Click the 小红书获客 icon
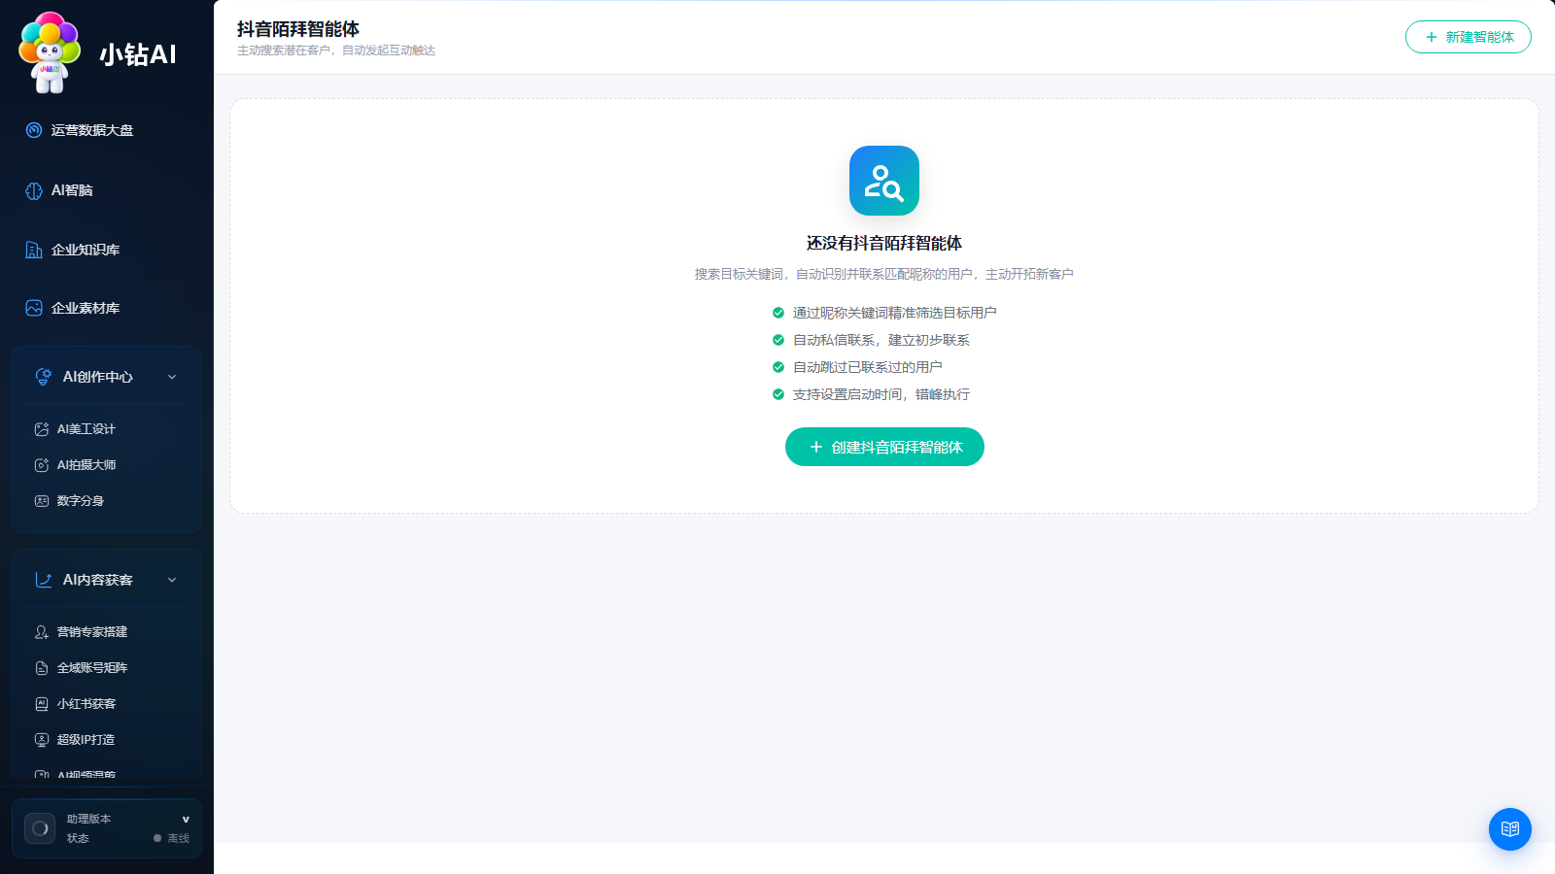1555x874 pixels. (42, 704)
